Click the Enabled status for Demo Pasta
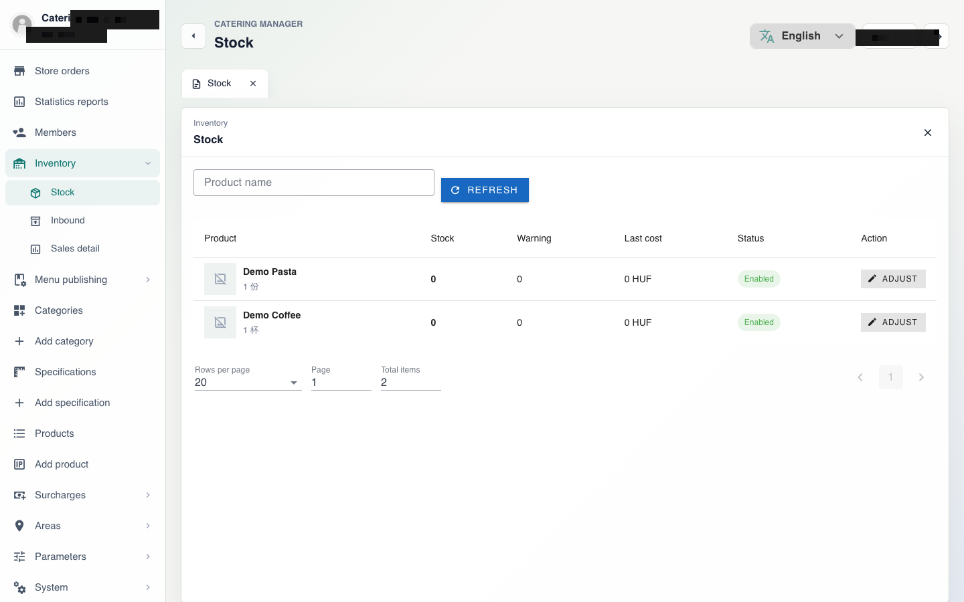The image size is (964, 602). [759, 279]
